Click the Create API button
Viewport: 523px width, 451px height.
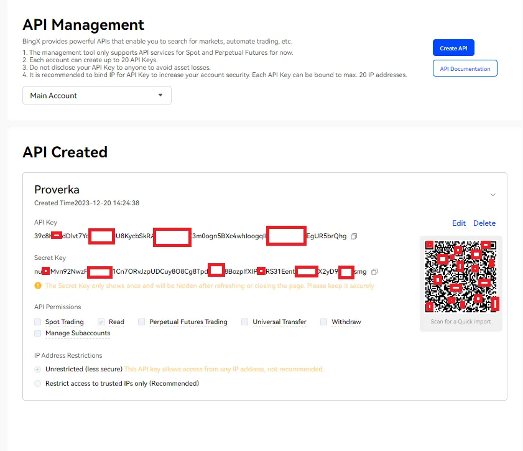click(x=453, y=48)
